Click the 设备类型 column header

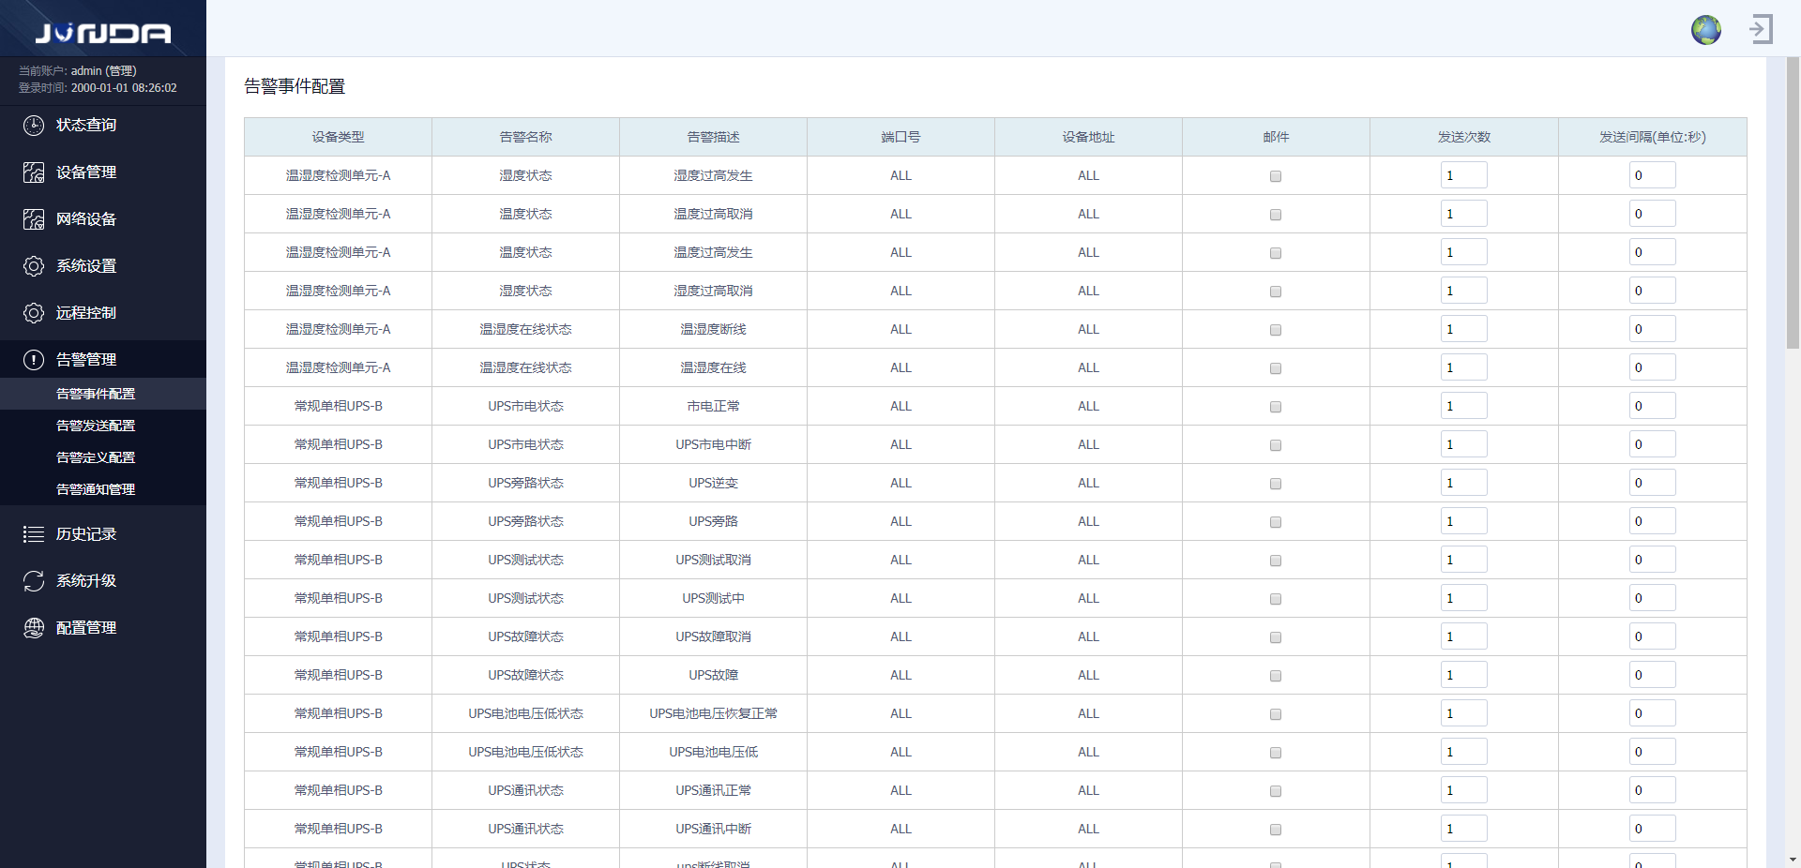(338, 137)
